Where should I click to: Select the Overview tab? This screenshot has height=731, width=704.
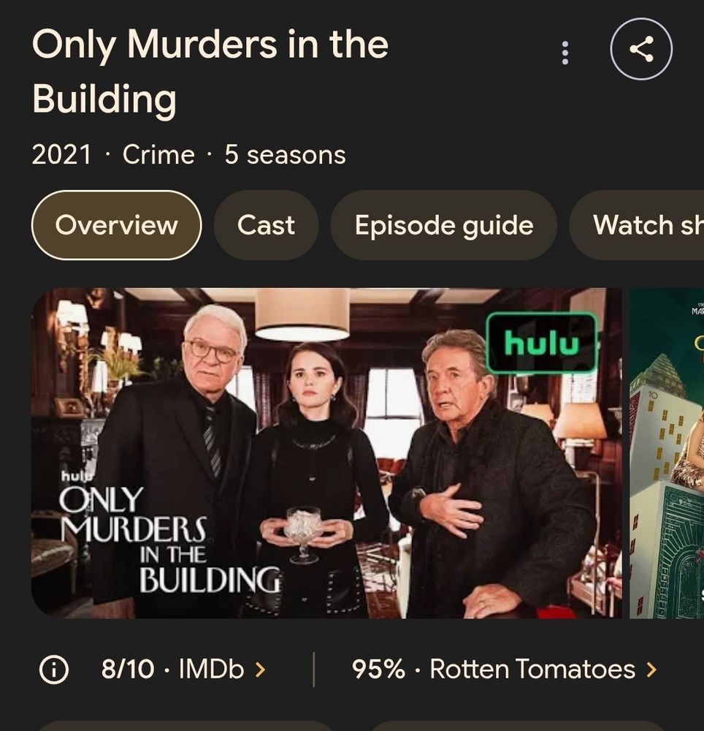[x=116, y=225]
